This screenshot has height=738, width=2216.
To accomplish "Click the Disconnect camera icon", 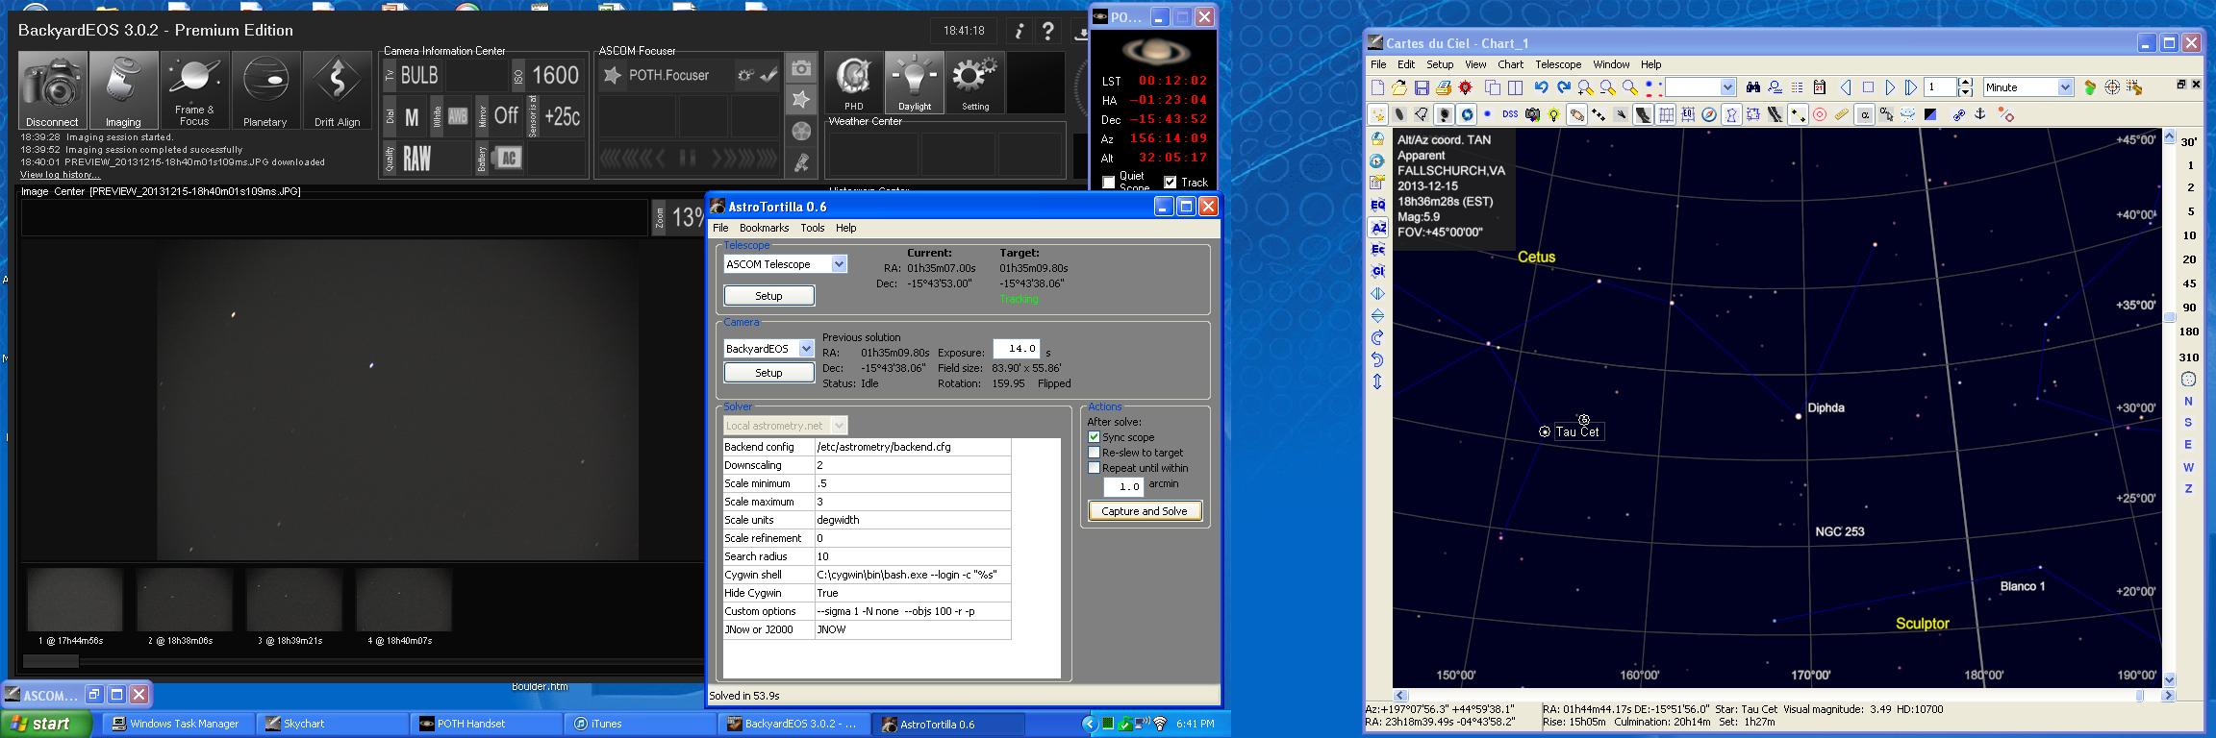I will click(53, 91).
